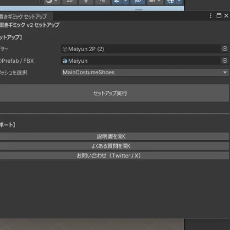
Task: Open the manual via 説明書を開く
Action: coord(114,136)
